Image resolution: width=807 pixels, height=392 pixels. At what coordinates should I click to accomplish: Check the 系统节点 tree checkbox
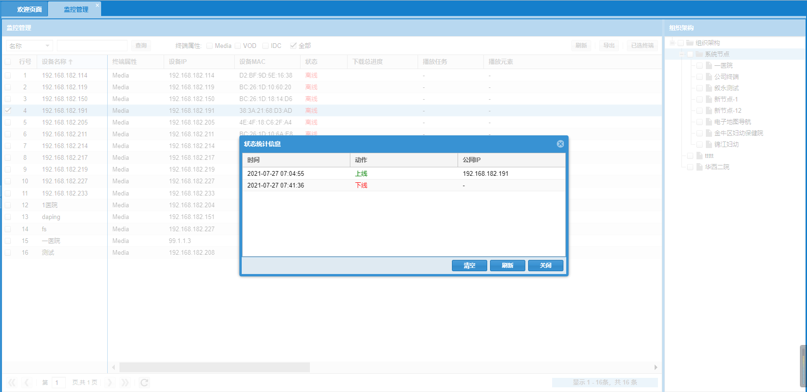point(690,54)
